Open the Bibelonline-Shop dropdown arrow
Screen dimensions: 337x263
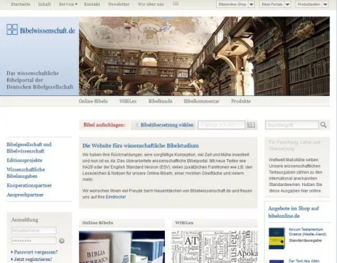[252, 4]
